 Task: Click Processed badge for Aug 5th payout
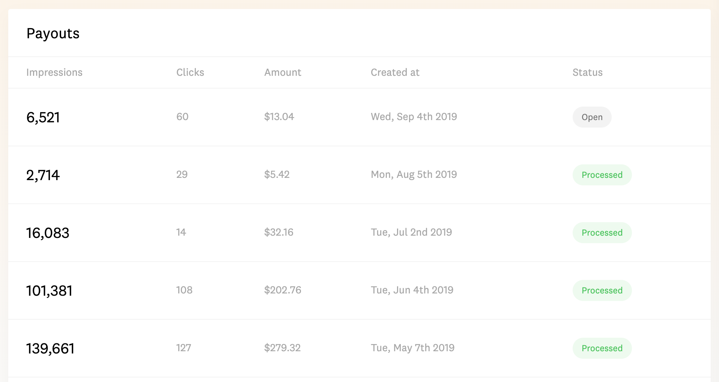pyautogui.click(x=602, y=175)
